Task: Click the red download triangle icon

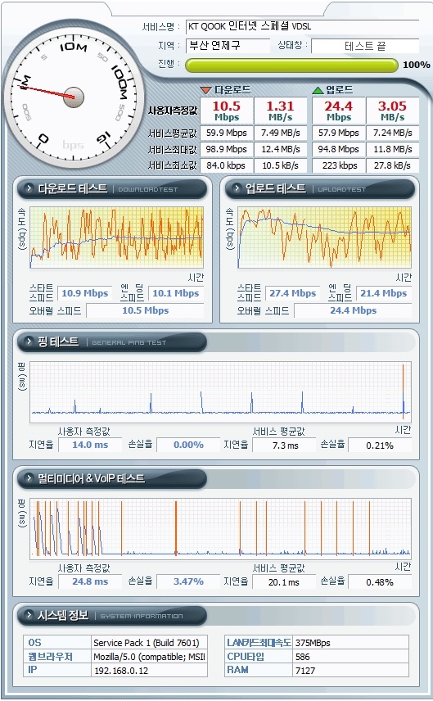Action: pos(205,90)
